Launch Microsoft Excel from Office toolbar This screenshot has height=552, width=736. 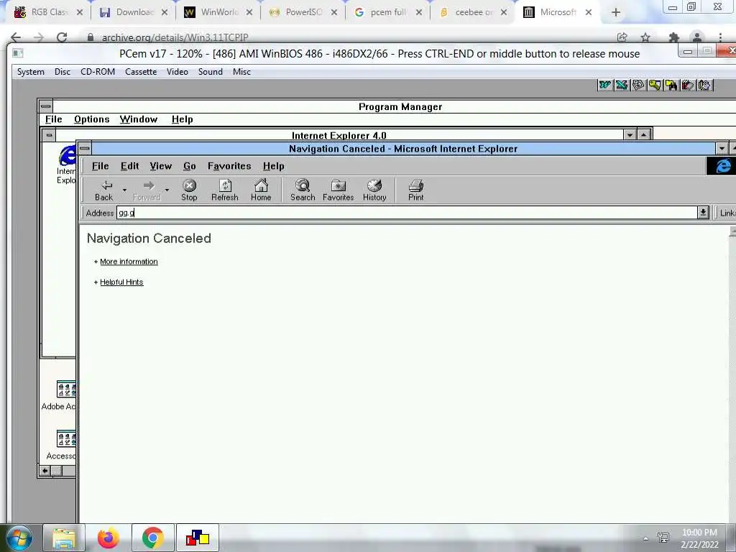622,85
